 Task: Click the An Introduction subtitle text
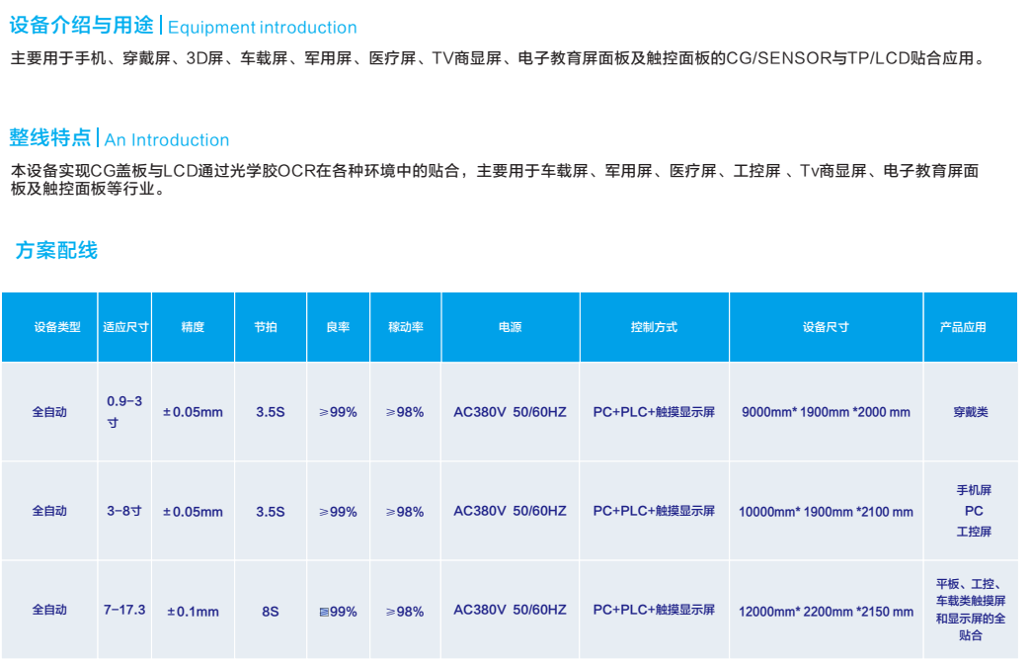click(x=167, y=140)
